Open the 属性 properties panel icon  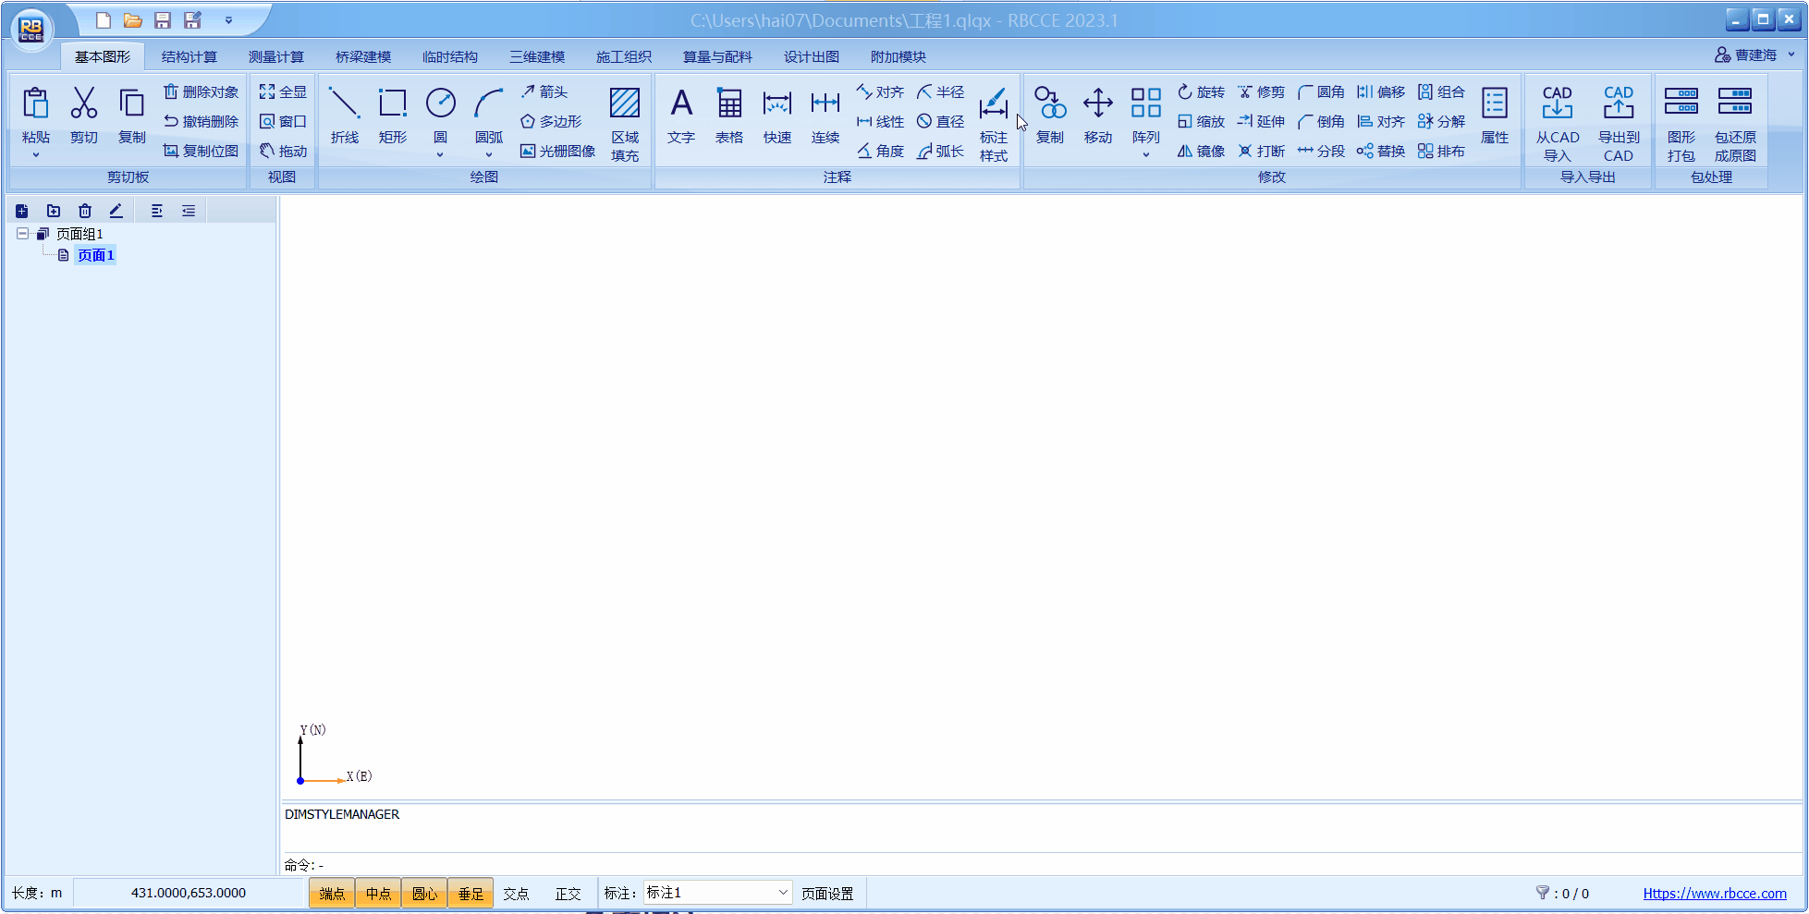1494,104
